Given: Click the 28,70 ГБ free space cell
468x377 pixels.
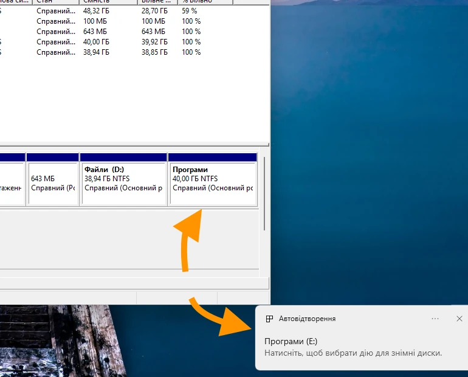Looking at the screenshot, I should (x=154, y=11).
